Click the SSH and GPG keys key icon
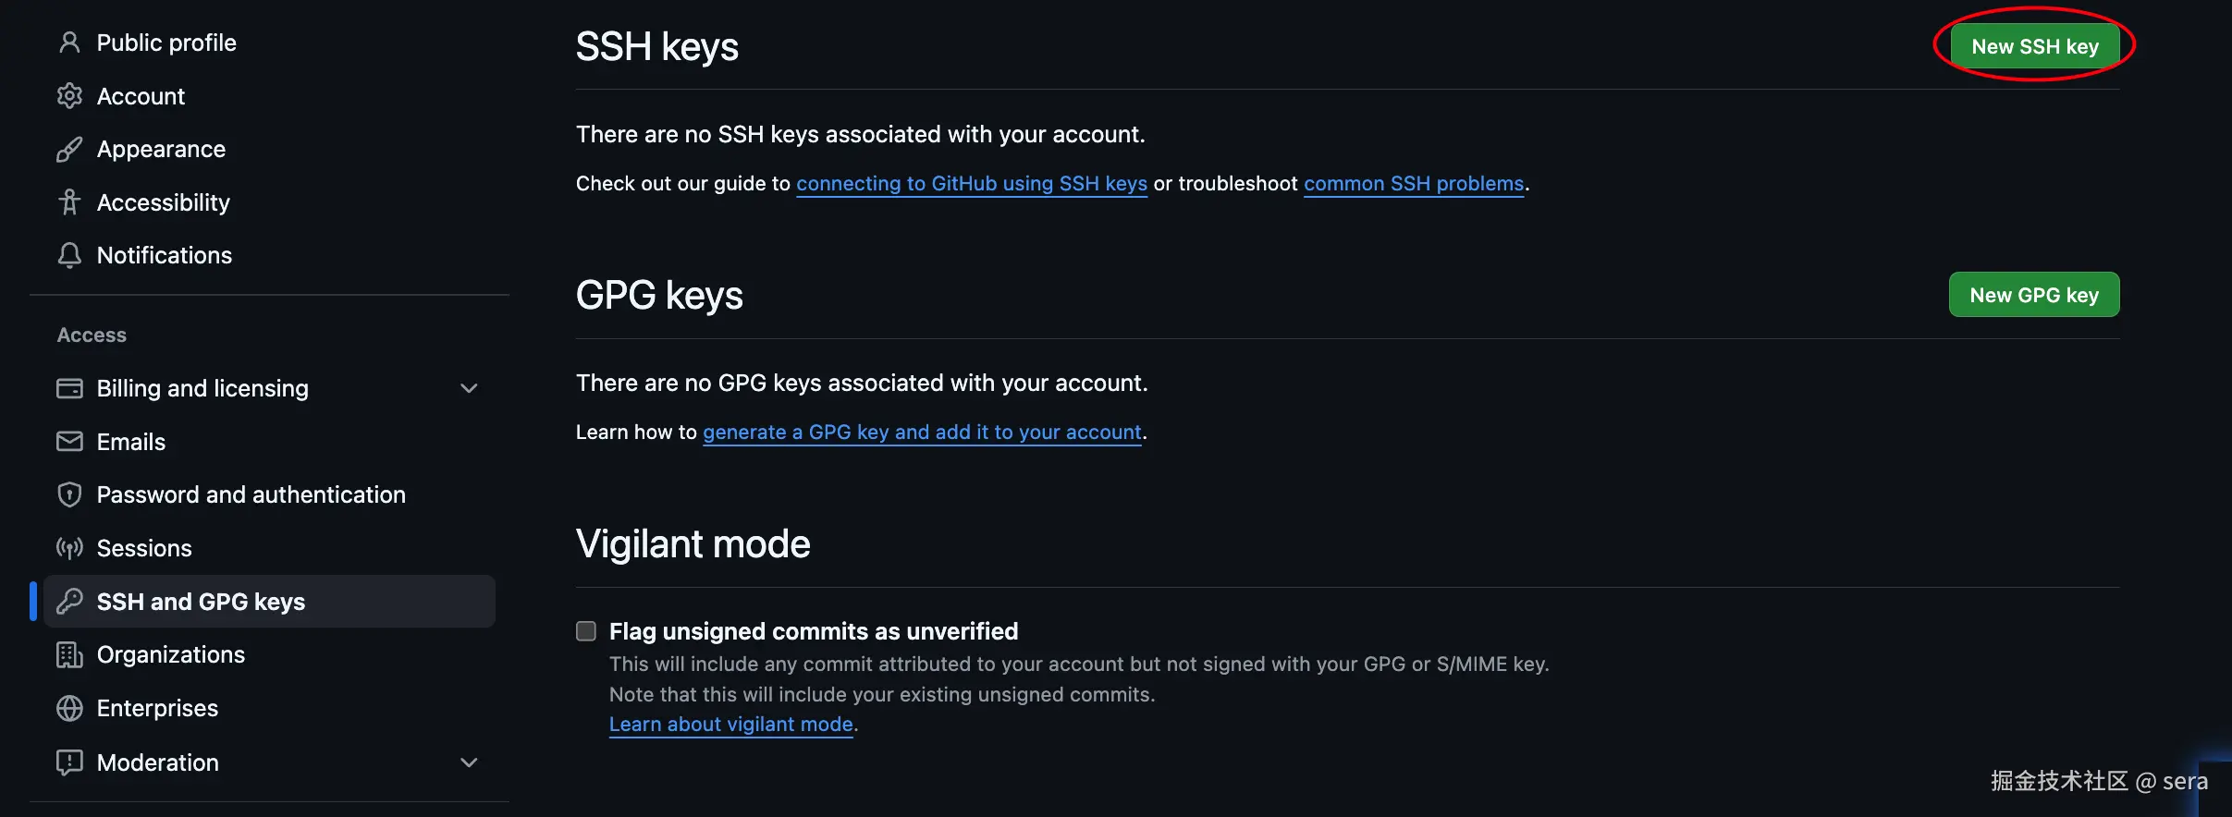The width and height of the screenshot is (2232, 817). (69, 601)
